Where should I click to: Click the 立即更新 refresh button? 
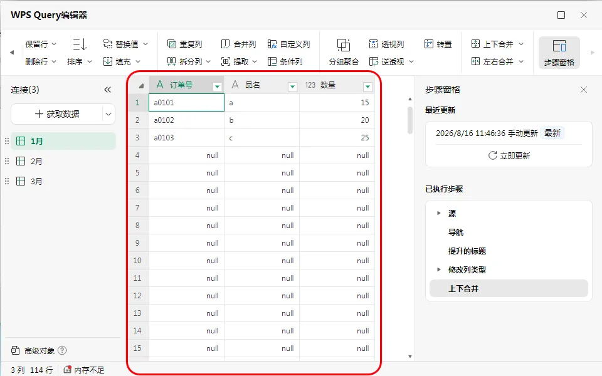tap(509, 155)
